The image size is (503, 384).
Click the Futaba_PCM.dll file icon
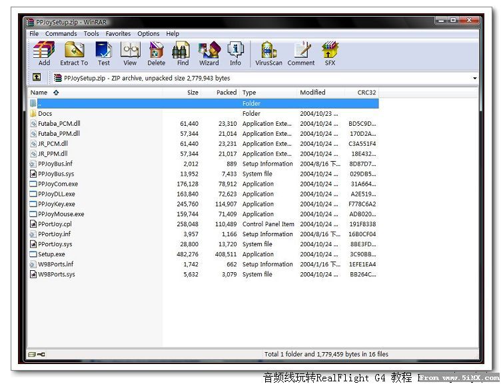point(33,123)
